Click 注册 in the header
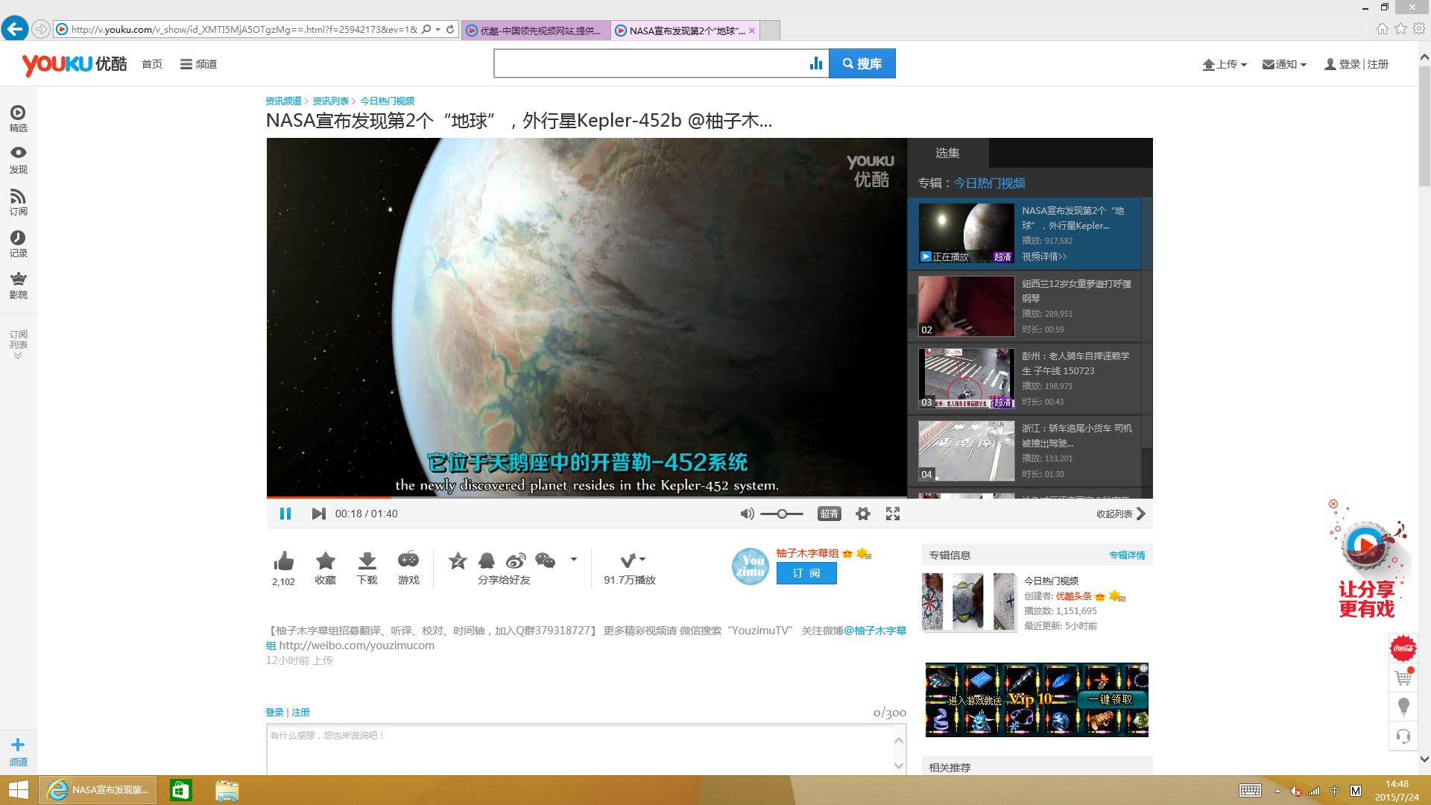 (1377, 64)
